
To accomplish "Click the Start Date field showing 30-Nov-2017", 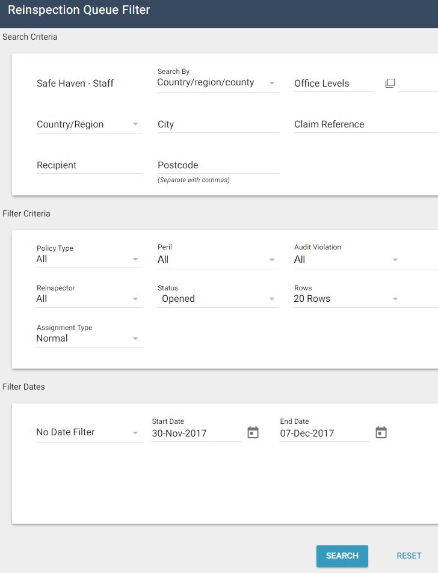I will pyautogui.click(x=196, y=433).
